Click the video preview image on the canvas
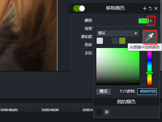 [x=28, y=35]
